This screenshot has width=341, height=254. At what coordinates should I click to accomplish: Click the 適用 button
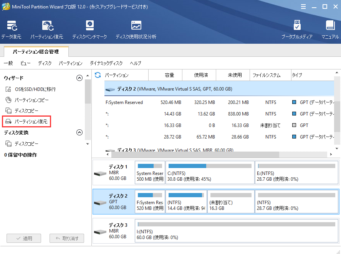24,238
